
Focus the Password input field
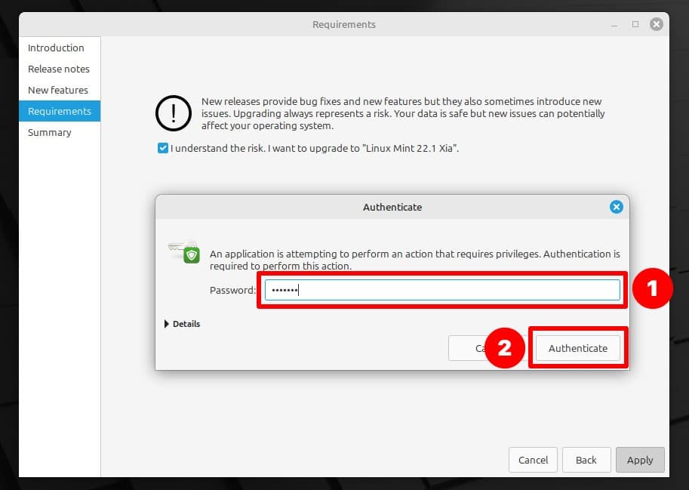[x=442, y=290]
